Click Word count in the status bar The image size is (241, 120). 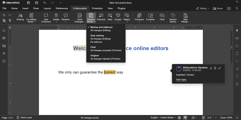point(24,118)
